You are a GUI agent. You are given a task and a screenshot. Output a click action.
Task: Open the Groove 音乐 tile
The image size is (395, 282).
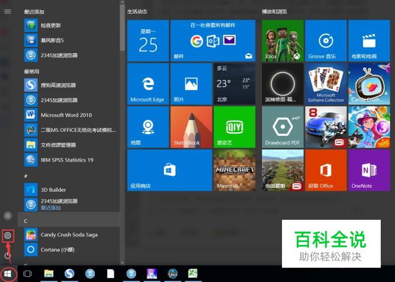pos(326,41)
